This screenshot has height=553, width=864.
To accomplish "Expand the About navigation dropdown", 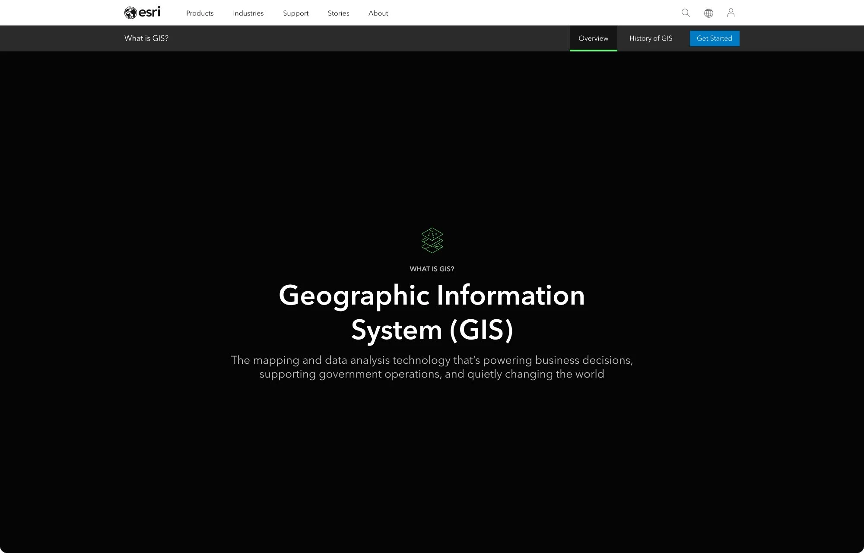I will point(378,13).
